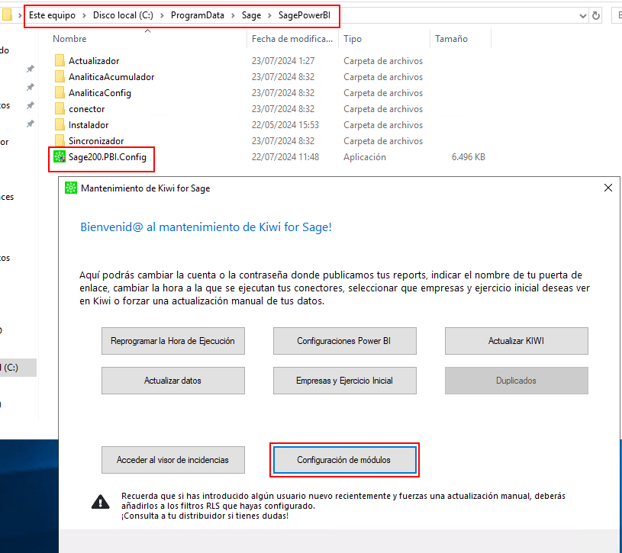Click date 23/07/2024 1:27 cell
The image size is (622, 553).
pyautogui.click(x=283, y=61)
